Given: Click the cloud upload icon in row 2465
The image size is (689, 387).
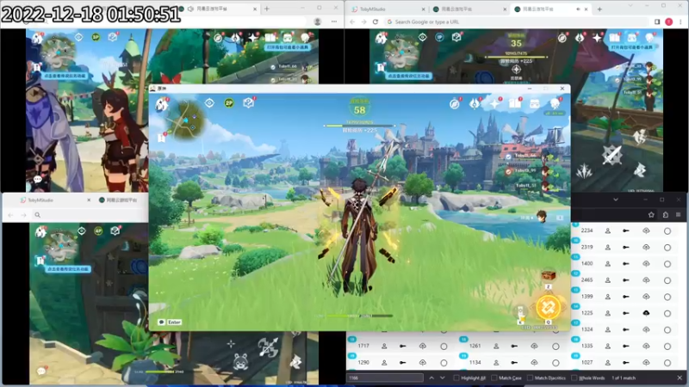Looking at the screenshot, I should [646, 280].
